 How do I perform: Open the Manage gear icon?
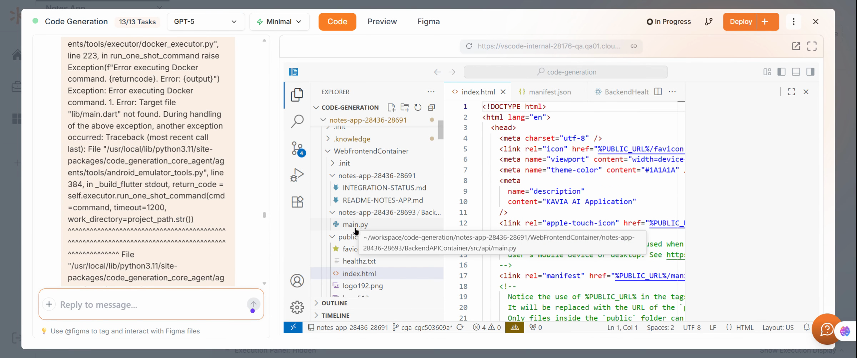[297, 307]
